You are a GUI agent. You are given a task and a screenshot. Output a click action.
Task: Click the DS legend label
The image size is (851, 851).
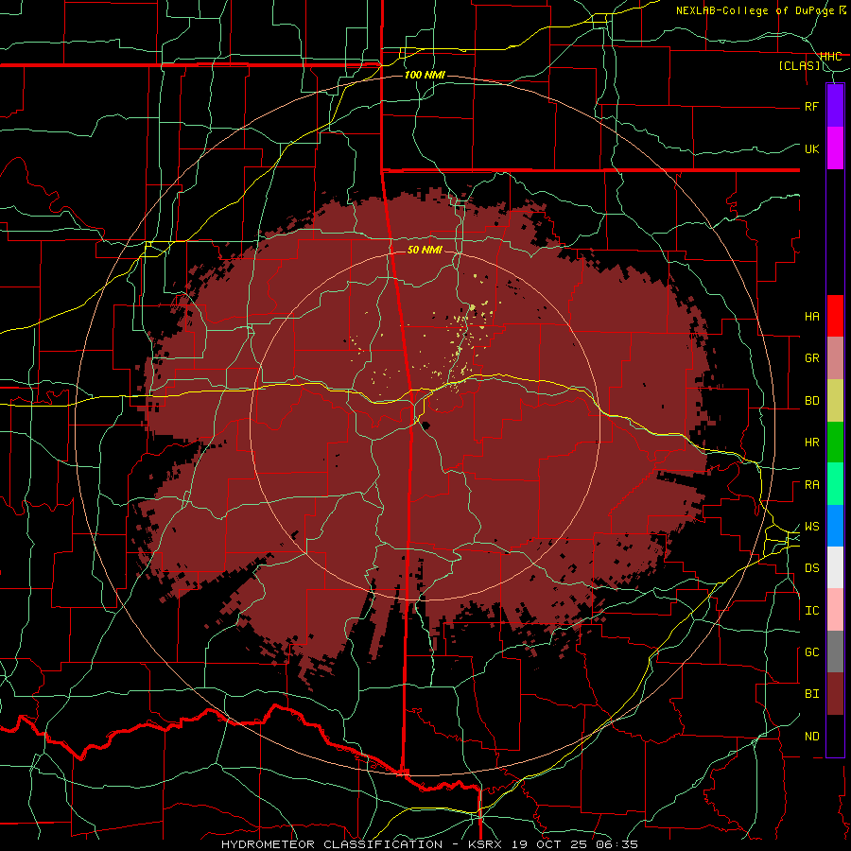(811, 568)
